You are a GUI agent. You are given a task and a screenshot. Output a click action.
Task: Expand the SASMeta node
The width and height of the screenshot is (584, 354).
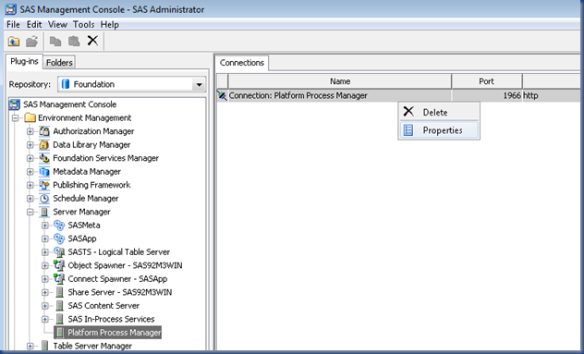pyautogui.click(x=45, y=226)
